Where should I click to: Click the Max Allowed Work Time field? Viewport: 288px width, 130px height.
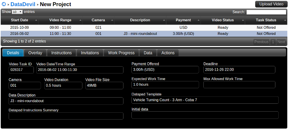(x=239, y=85)
